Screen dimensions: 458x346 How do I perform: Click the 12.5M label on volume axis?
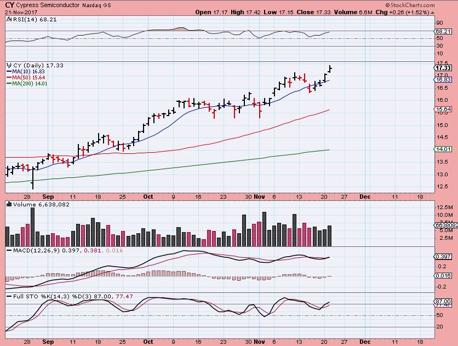tap(444, 207)
